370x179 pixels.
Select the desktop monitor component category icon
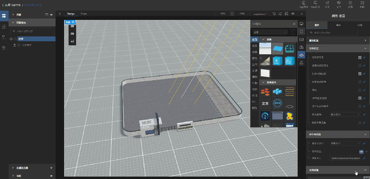(x=301, y=24)
